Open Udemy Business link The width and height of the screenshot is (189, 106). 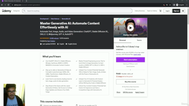[140, 11]
